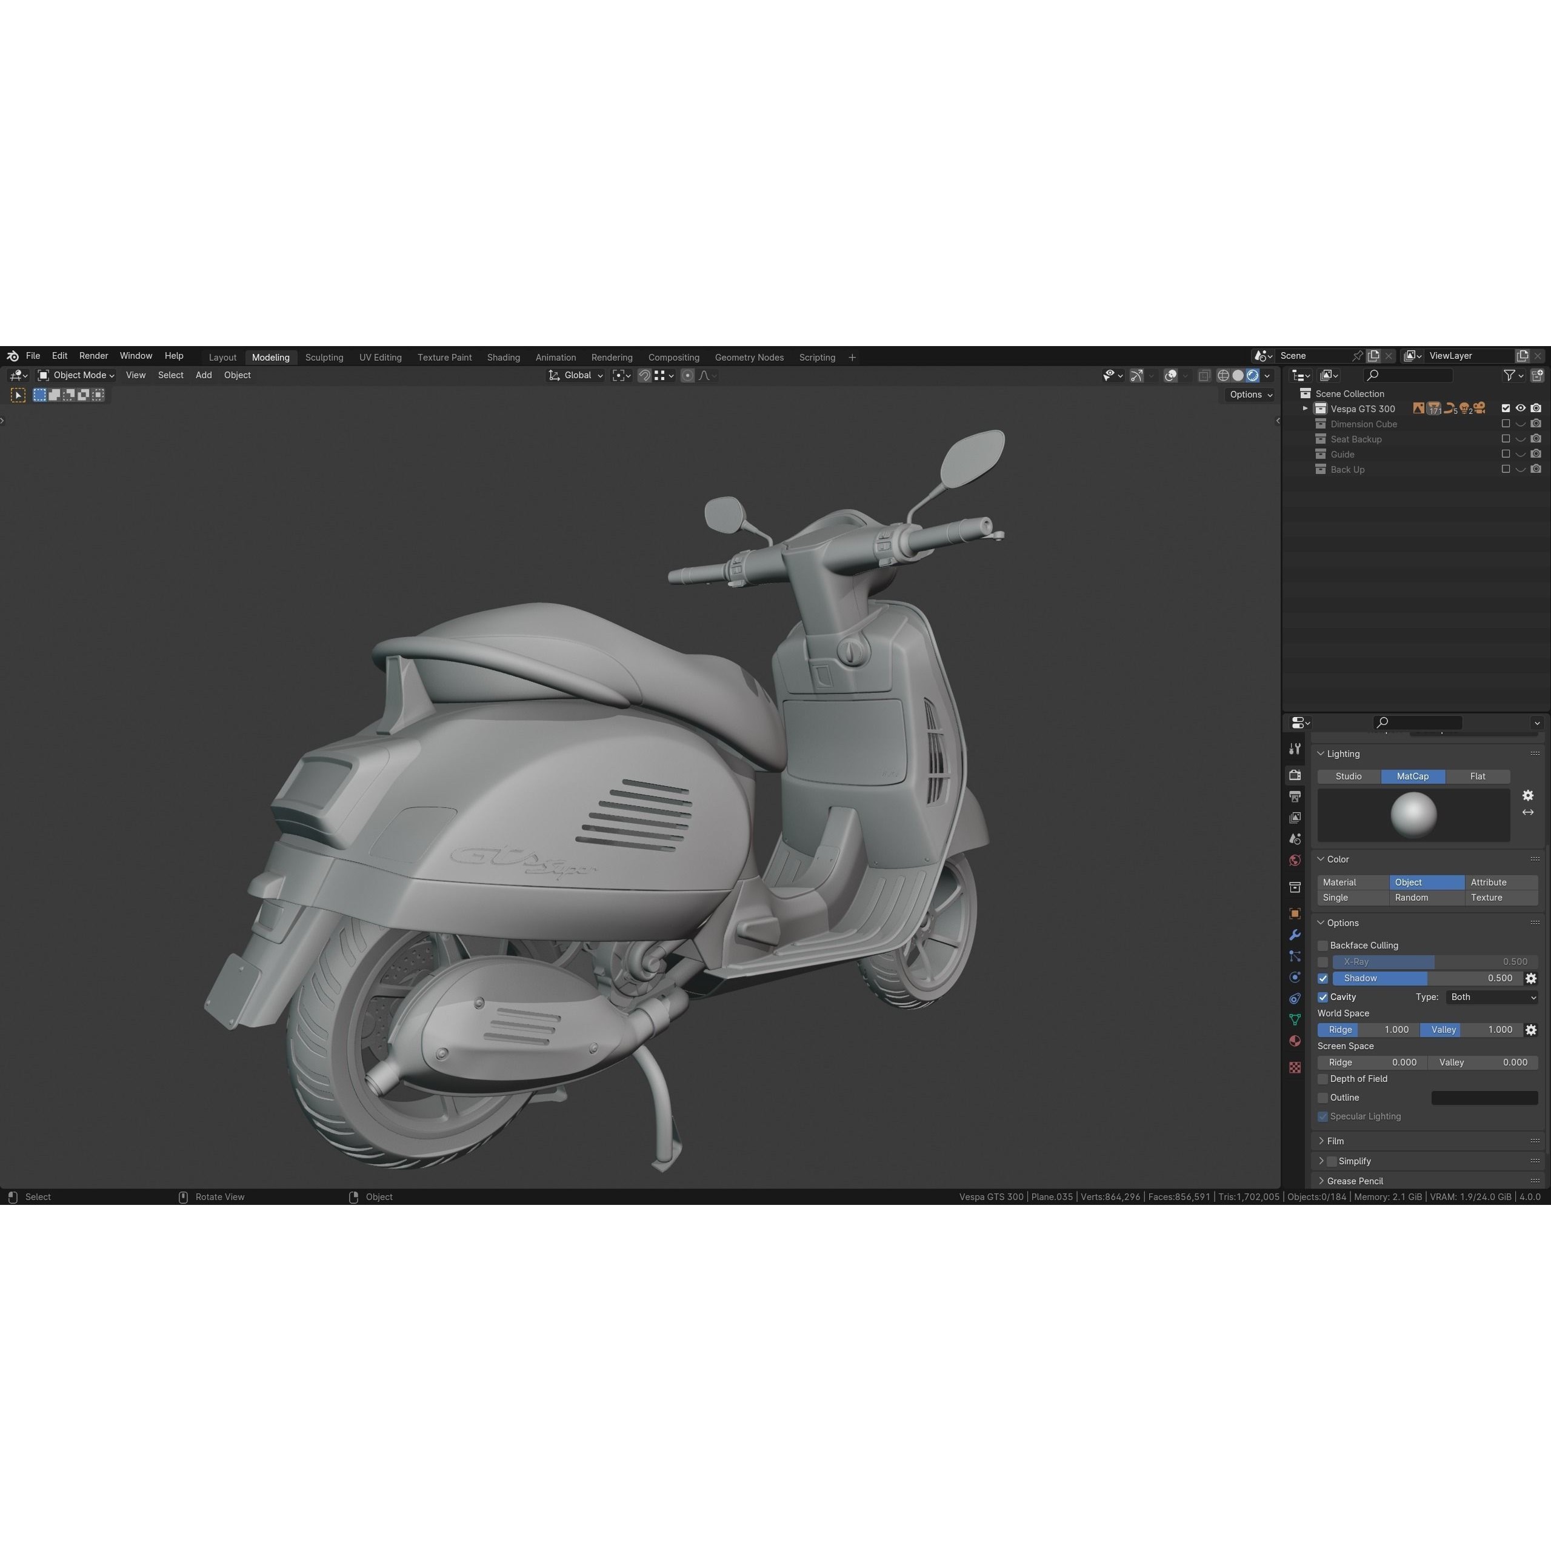
Task: Enable Depth of Field checkbox
Action: click(x=1323, y=1079)
